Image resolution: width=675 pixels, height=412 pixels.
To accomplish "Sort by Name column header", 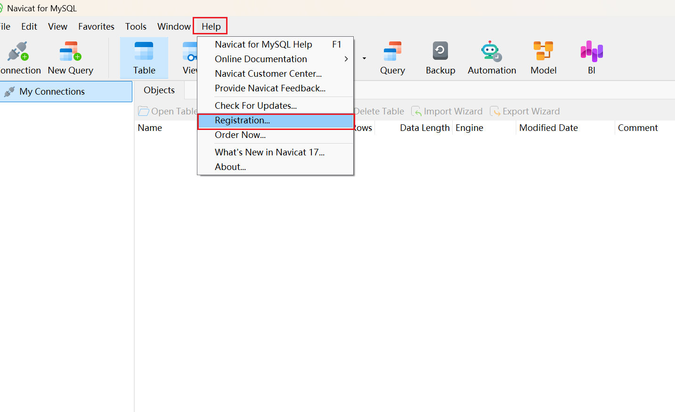I will (150, 128).
